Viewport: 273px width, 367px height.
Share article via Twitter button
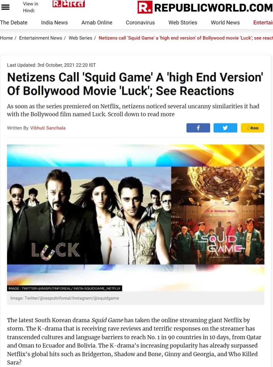(225, 128)
